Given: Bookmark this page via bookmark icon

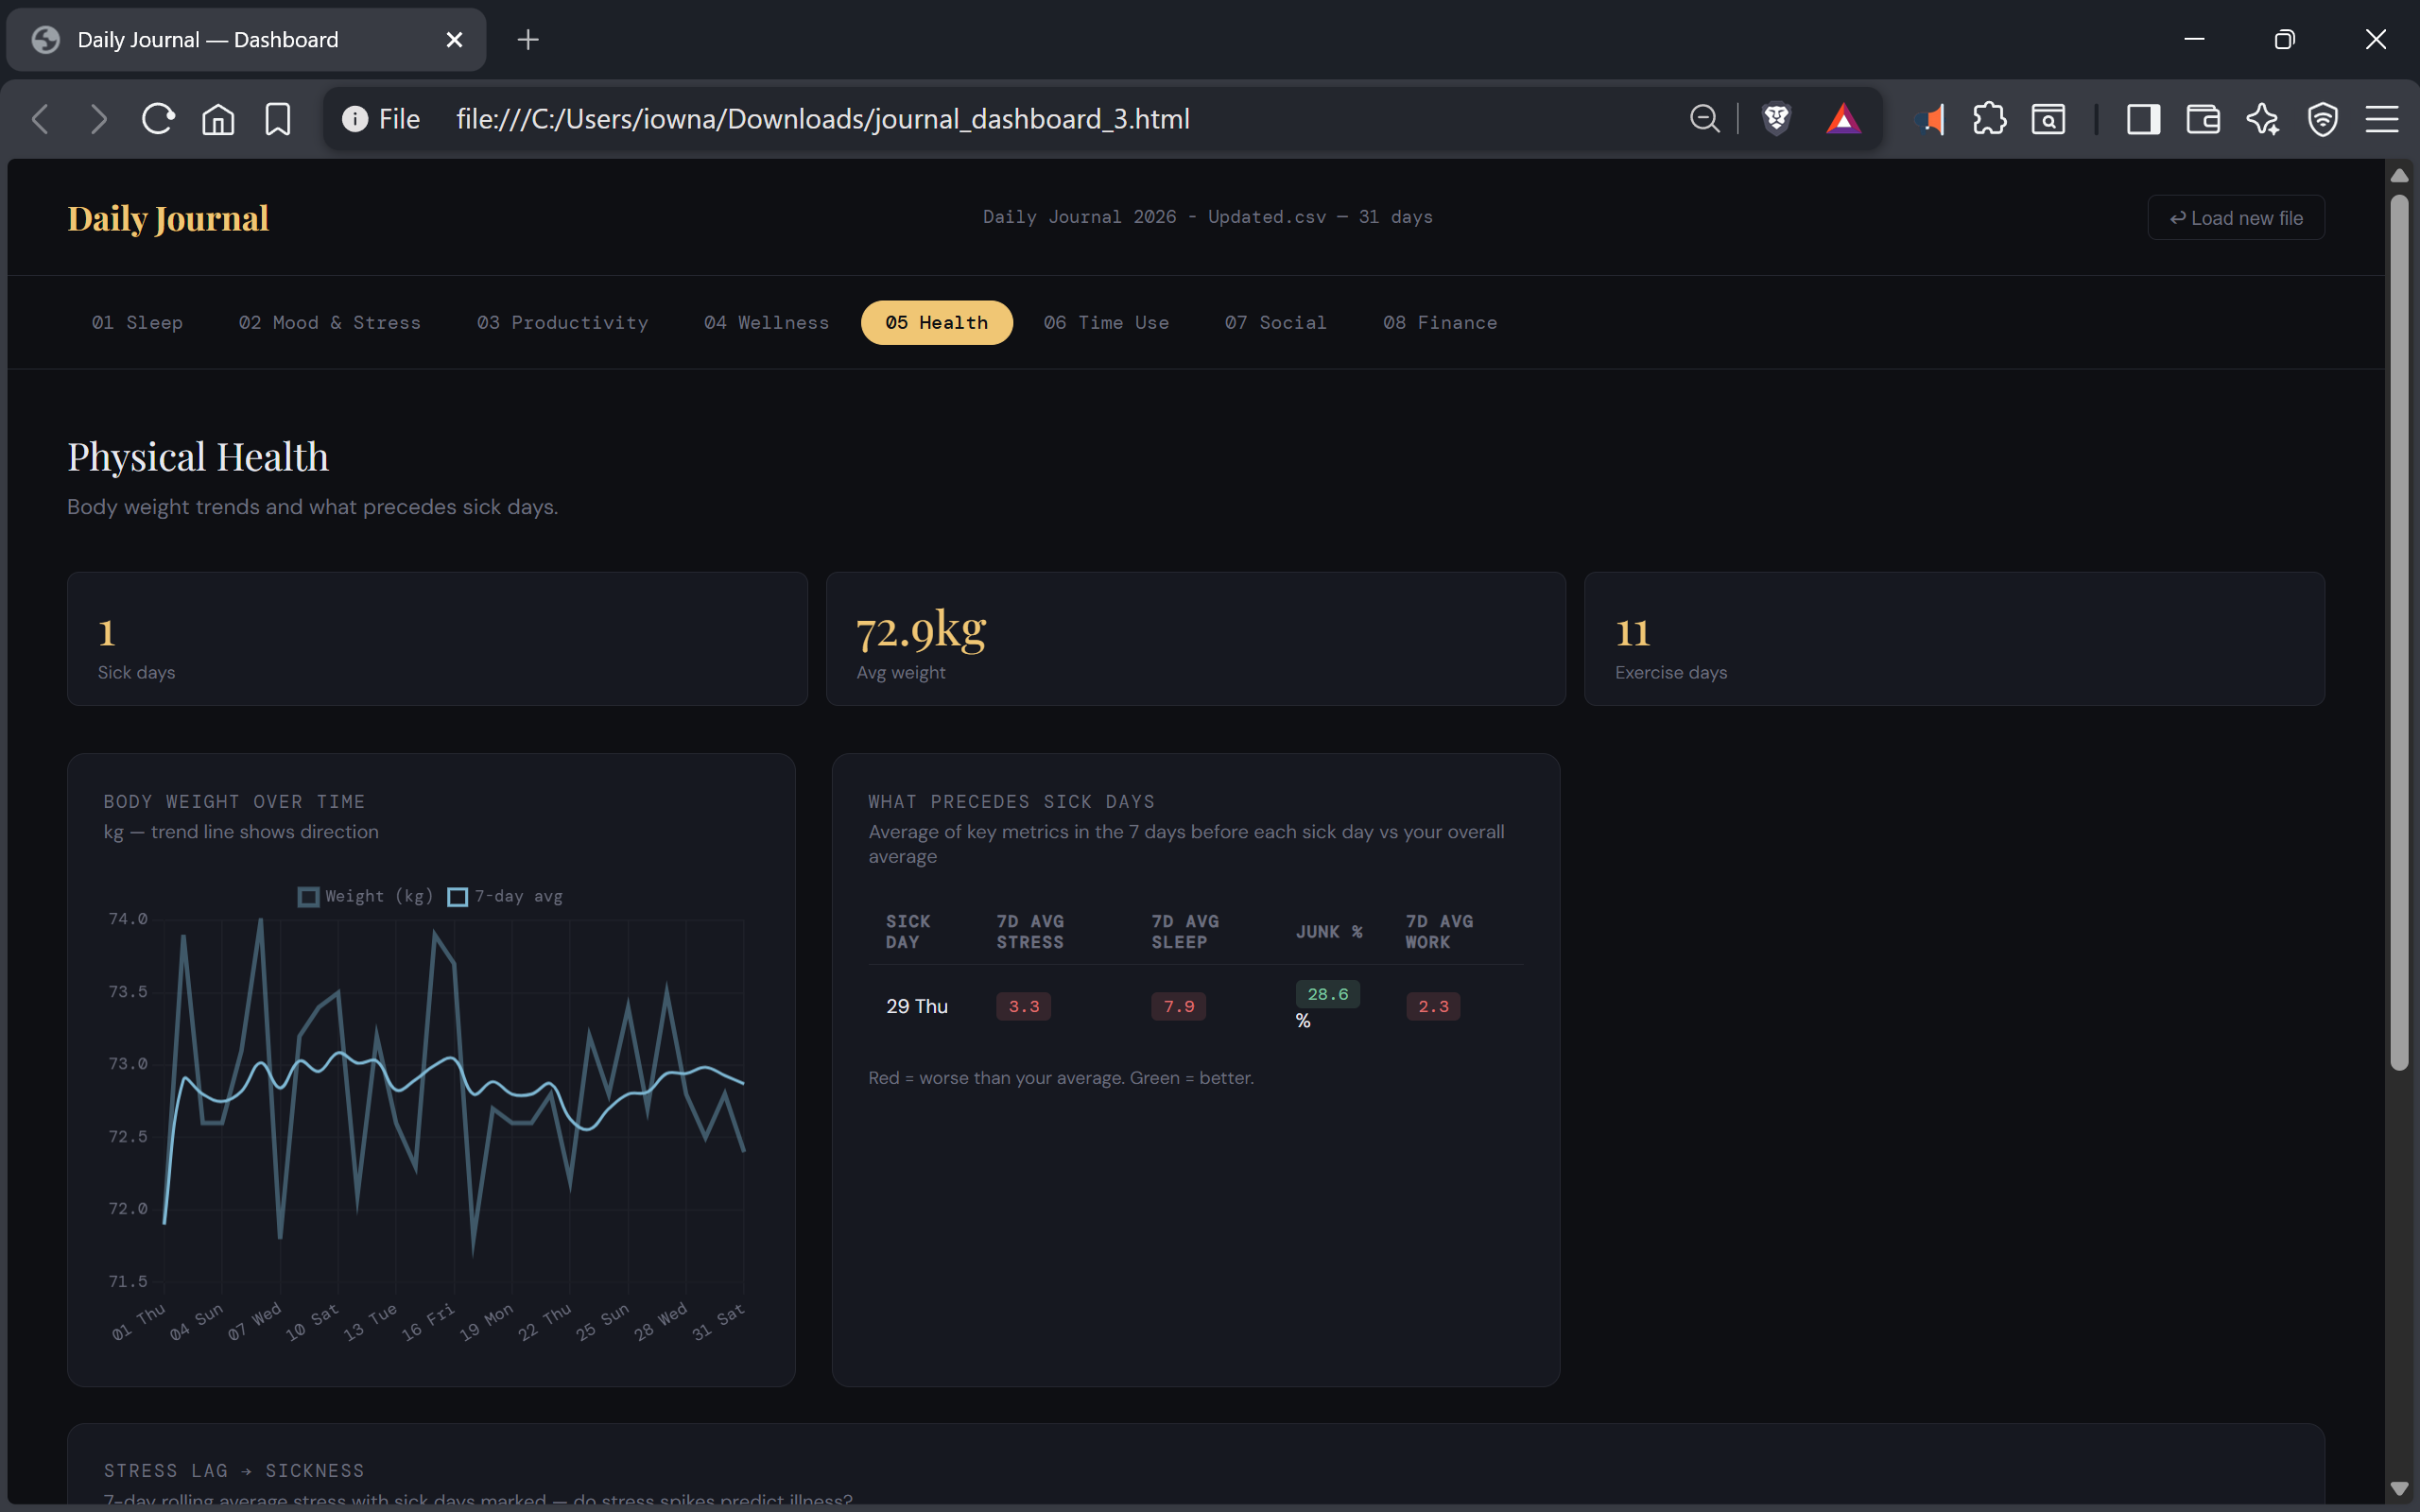Looking at the screenshot, I should click(278, 119).
